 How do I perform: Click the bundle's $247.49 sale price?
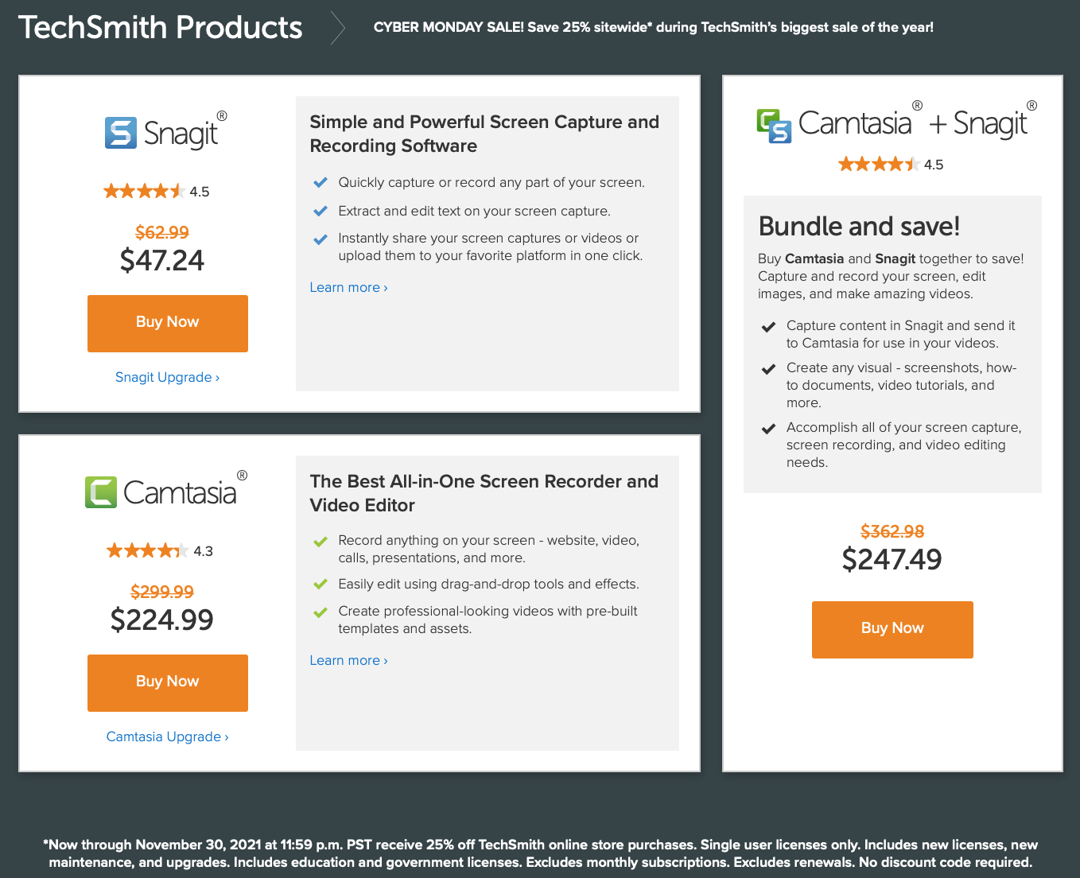pyautogui.click(x=892, y=559)
